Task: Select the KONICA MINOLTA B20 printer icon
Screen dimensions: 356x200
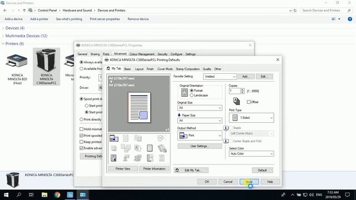Action: click(x=17, y=61)
